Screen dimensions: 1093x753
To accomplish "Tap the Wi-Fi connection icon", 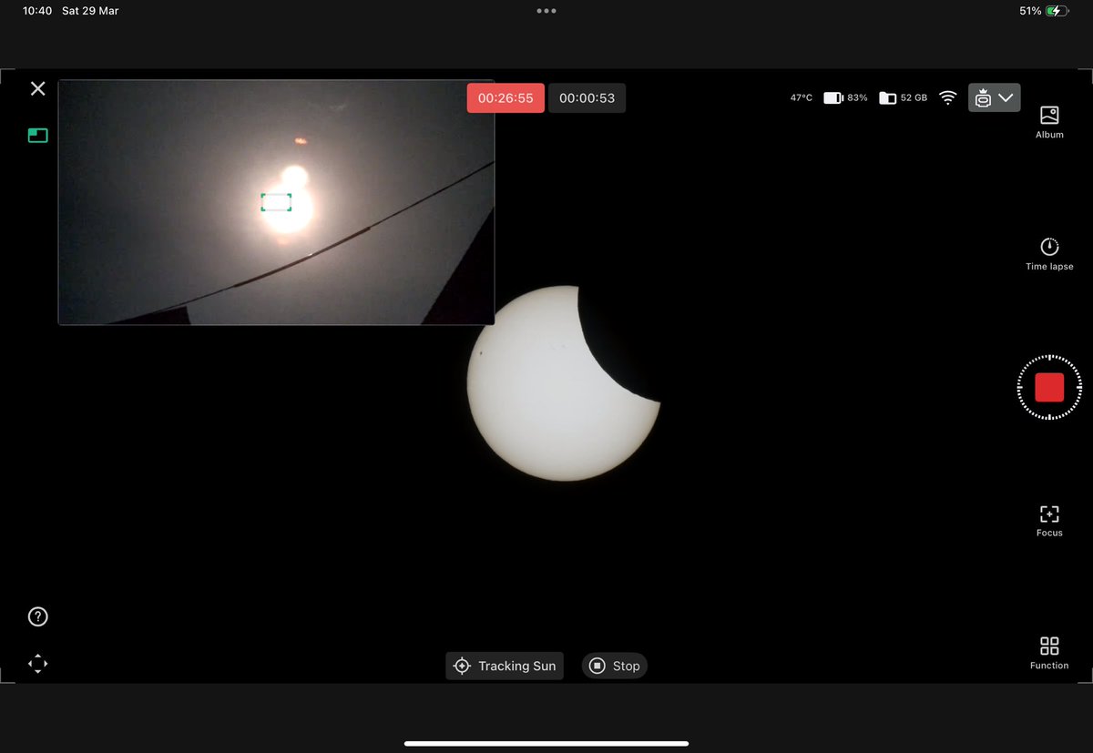I will click(x=948, y=97).
